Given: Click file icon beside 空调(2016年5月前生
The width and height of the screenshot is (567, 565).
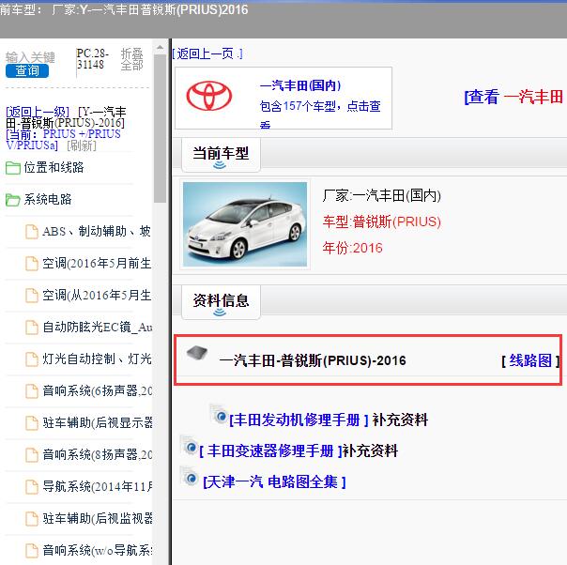Looking at the screenshot, I should tap(32, 264).
